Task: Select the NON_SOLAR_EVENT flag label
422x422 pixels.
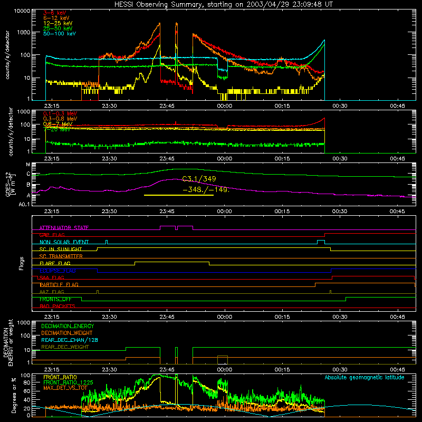Action: point(64,242)
